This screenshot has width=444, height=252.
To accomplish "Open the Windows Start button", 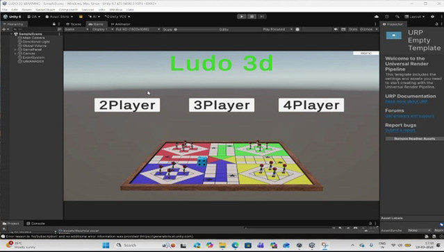I will click(106, 245).
